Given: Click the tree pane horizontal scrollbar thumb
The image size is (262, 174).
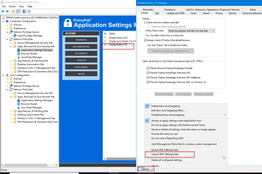Looking at the screenshot, I should coord(26,165).
